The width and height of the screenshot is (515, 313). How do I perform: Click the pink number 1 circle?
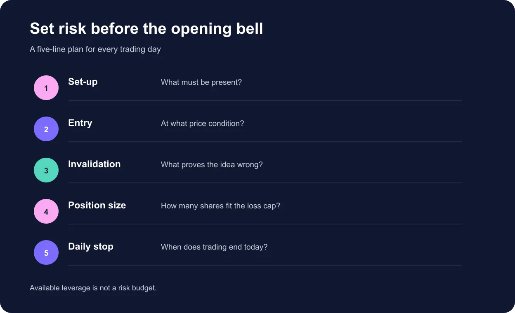(46, 88)
